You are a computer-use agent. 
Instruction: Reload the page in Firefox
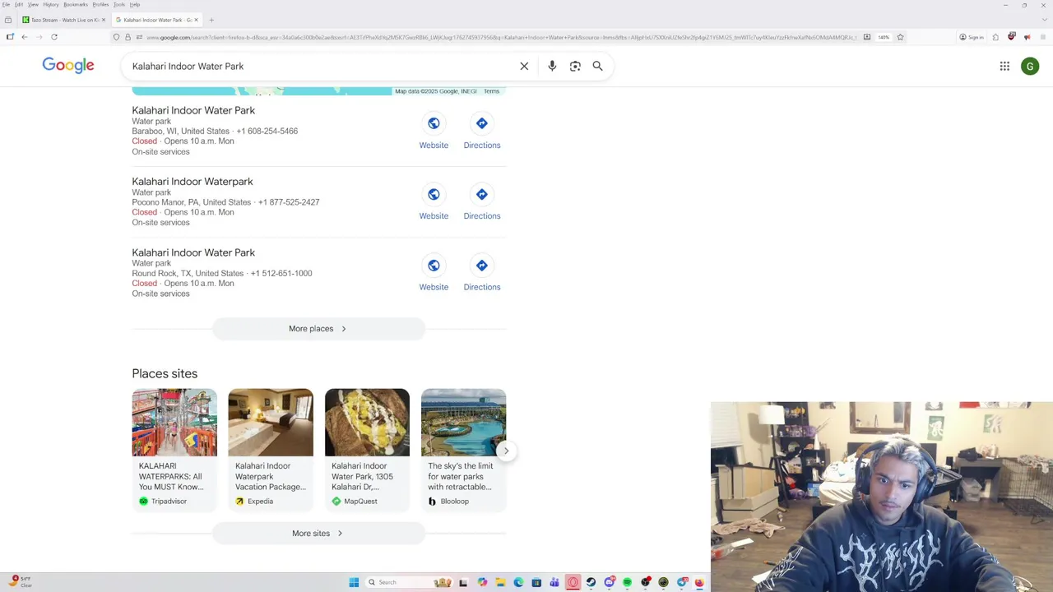point(54,37)
